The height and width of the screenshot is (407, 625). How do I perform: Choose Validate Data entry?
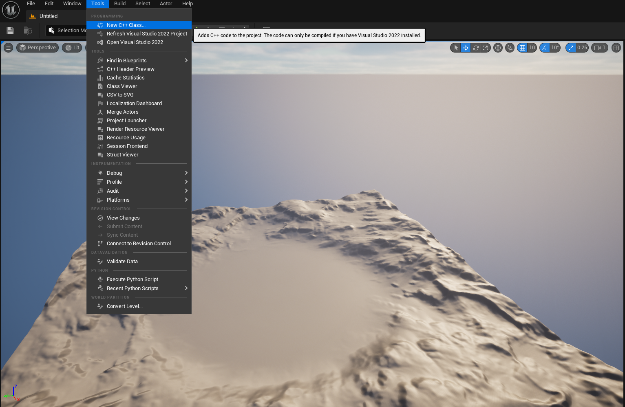pyautogui.click(x=139, y=262)
